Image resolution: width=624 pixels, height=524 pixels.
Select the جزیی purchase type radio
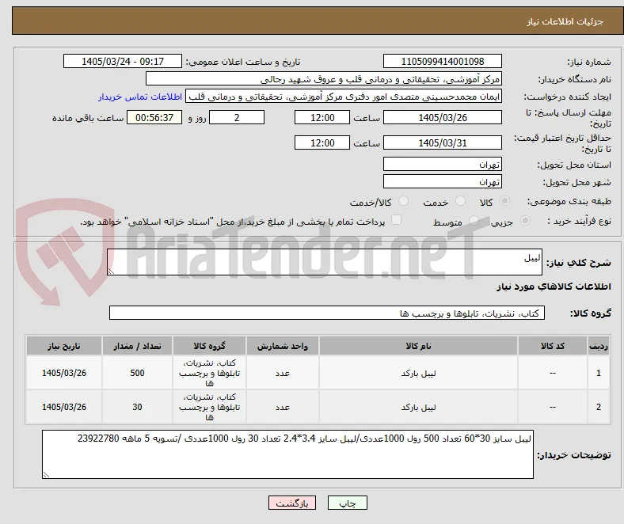tap(525, 220)
